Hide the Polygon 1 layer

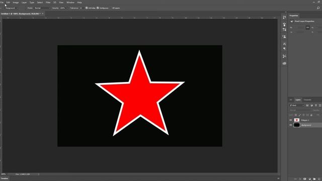[291, 120]
